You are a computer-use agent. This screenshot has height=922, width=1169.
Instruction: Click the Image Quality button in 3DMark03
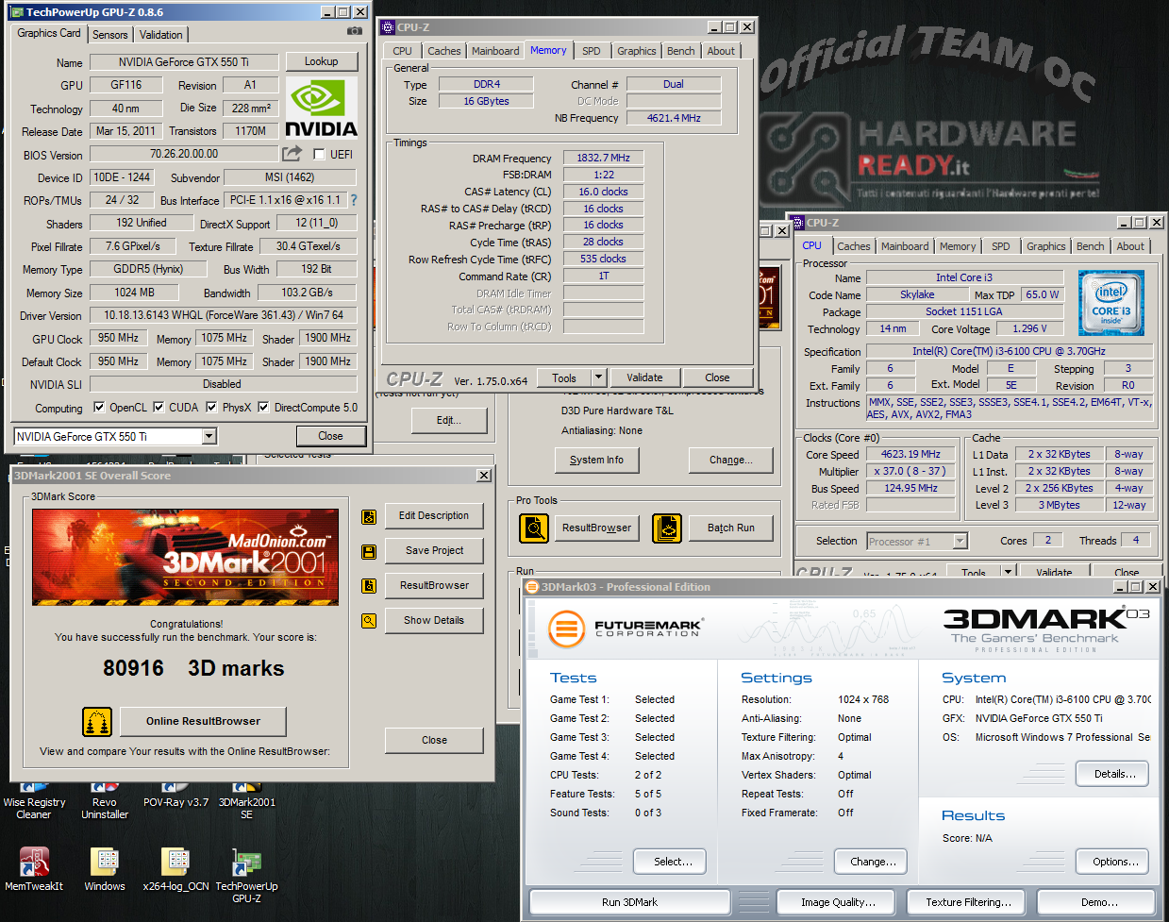838,902
